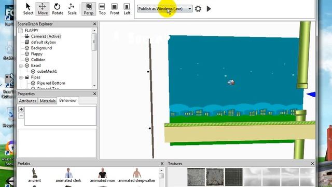
Task: Select the Flappy node
Action: click(37, 54)
